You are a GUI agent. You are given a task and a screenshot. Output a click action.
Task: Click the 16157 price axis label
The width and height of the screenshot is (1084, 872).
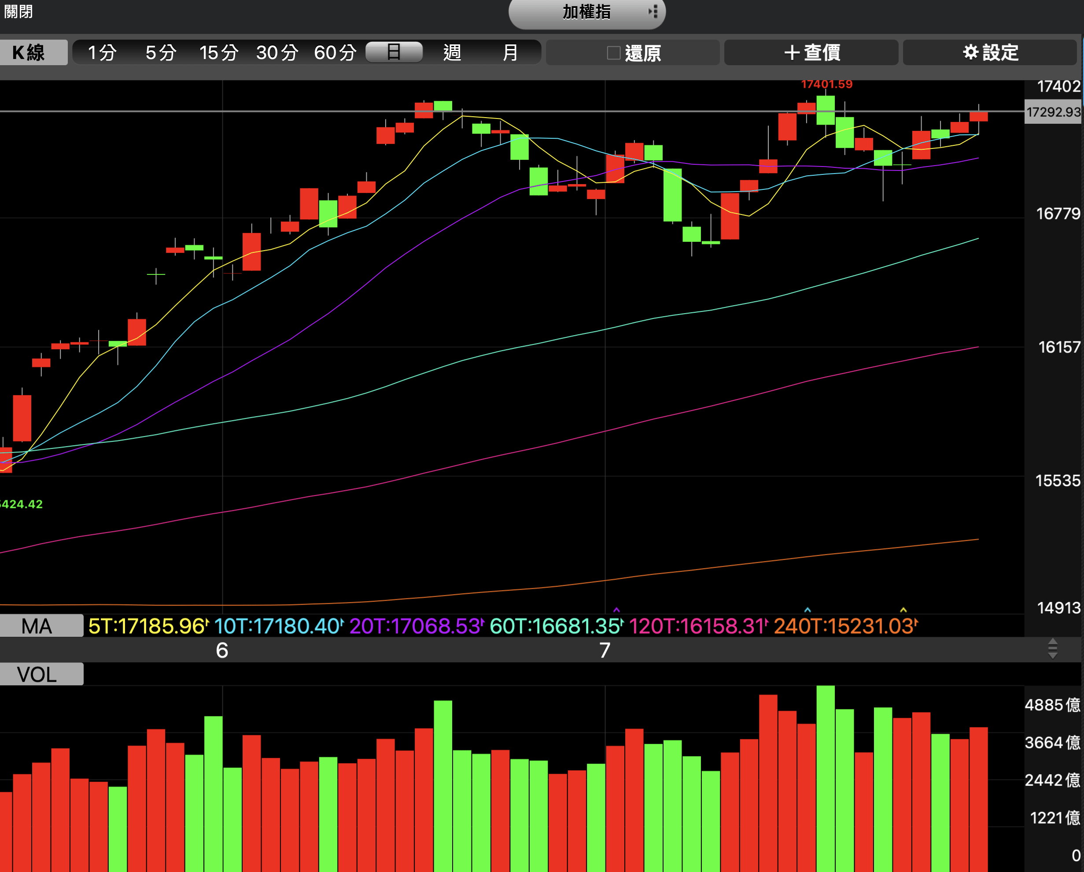(x=1059, y=347)
